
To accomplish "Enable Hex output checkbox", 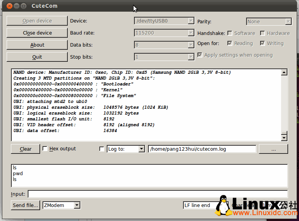I will [x=45, y=148].
